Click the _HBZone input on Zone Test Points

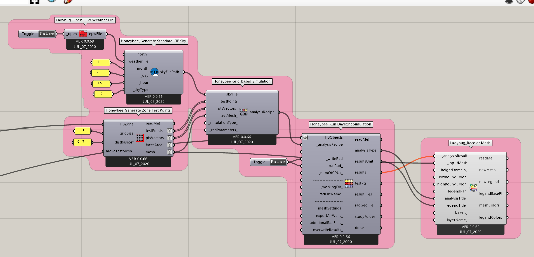126,124
